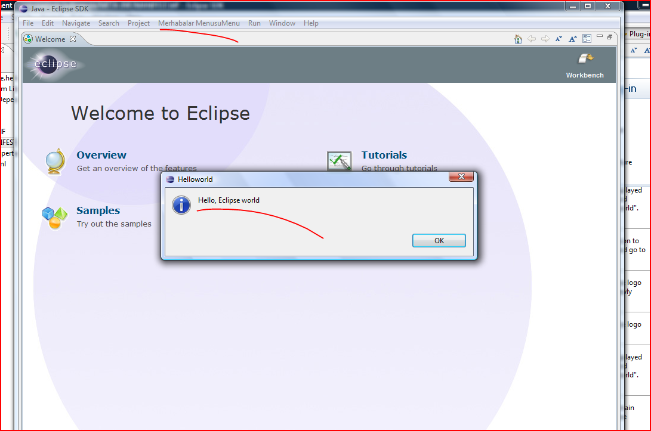This screenshot has height=431, width=651.
Task: Enlarge font size with larger A icon
Action: [x=572, y=39]
